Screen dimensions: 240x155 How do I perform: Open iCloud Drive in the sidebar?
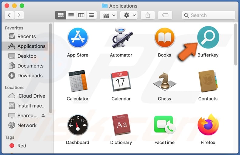[25, 96]
